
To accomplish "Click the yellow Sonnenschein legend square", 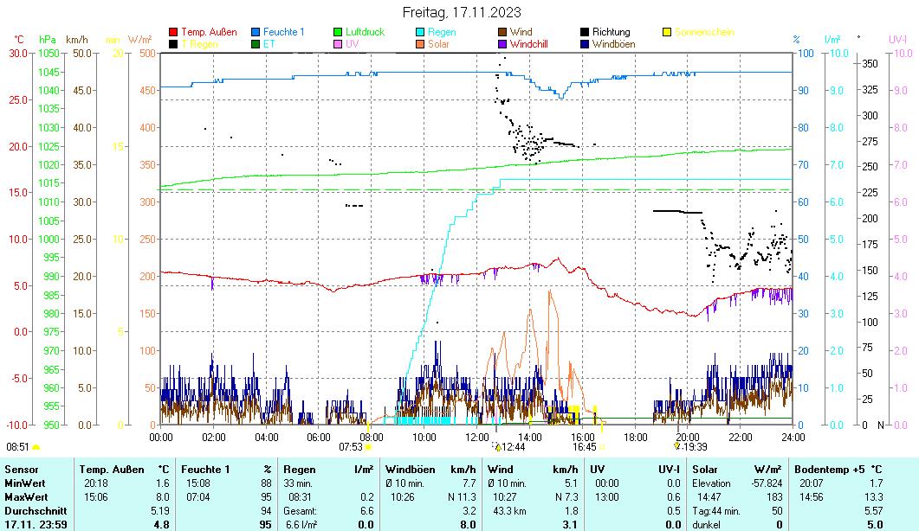I will (667, 32).
